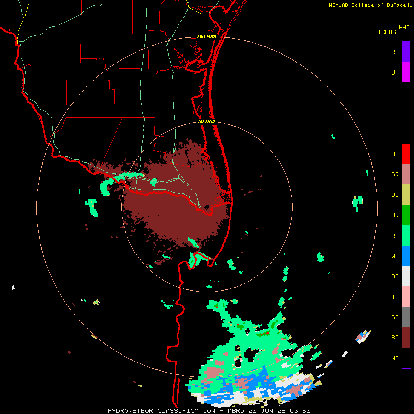This screenshot has height=414, width=414.
Task: Click the BI brown legend swatch
Action: pyautogui.click(x=406, y=338)
